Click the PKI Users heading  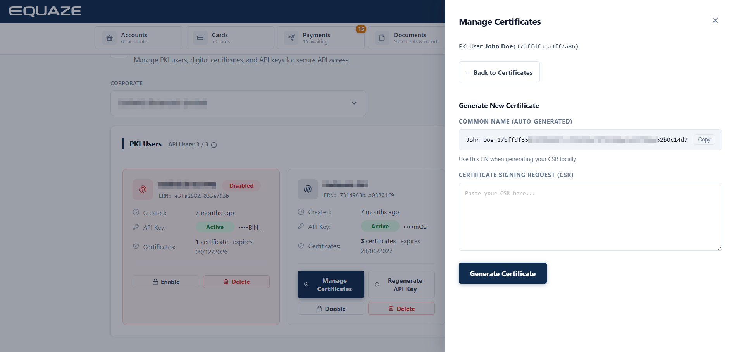pyautogui.click(x=145, y=144)
